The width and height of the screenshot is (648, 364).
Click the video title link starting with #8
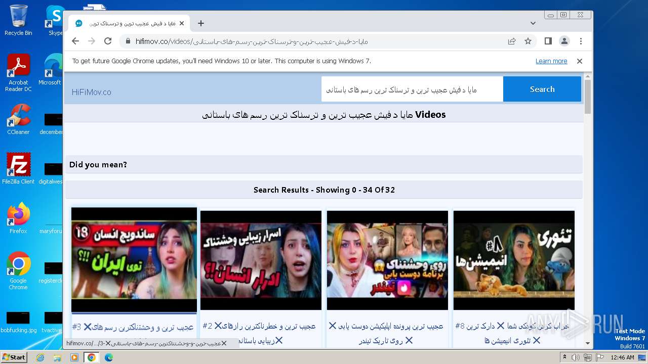[512, 333]
